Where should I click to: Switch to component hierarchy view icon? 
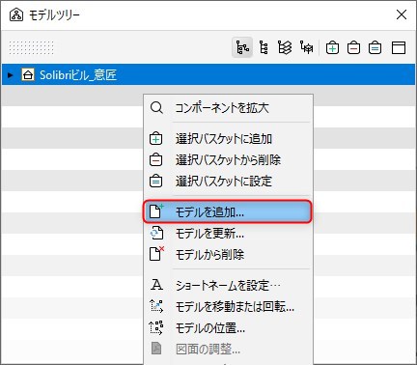tap(264, 48)
